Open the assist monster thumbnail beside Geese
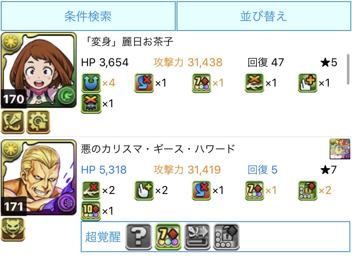The image size is (352, 262). [x=340, y=149]
